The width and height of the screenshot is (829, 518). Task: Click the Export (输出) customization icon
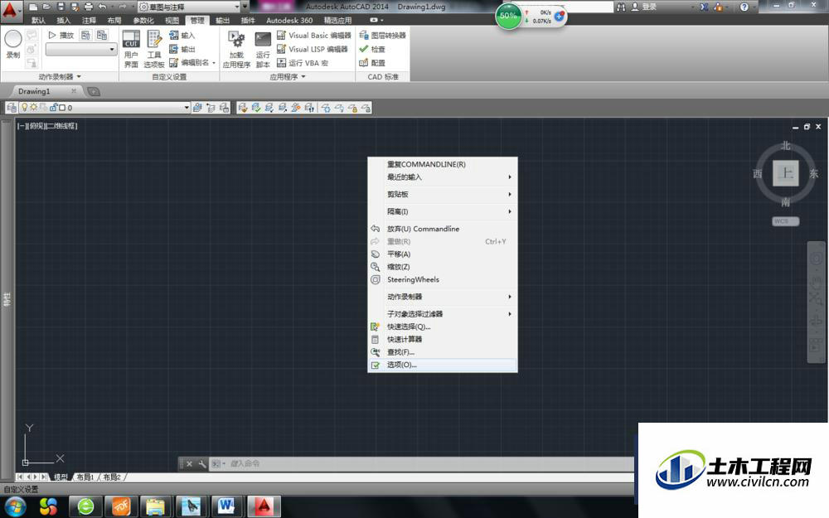pyautogui.click(x=173, y=49)
